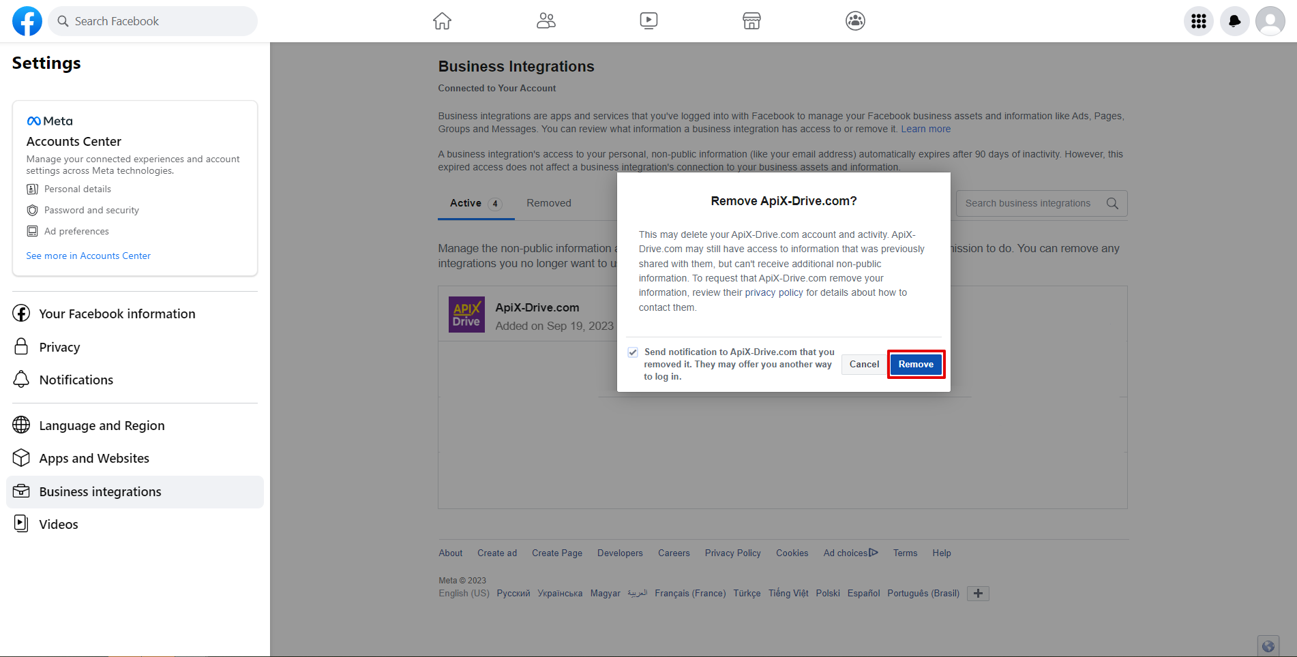
Task: Click the ApiX-Drive app logo
Action: 466,314
